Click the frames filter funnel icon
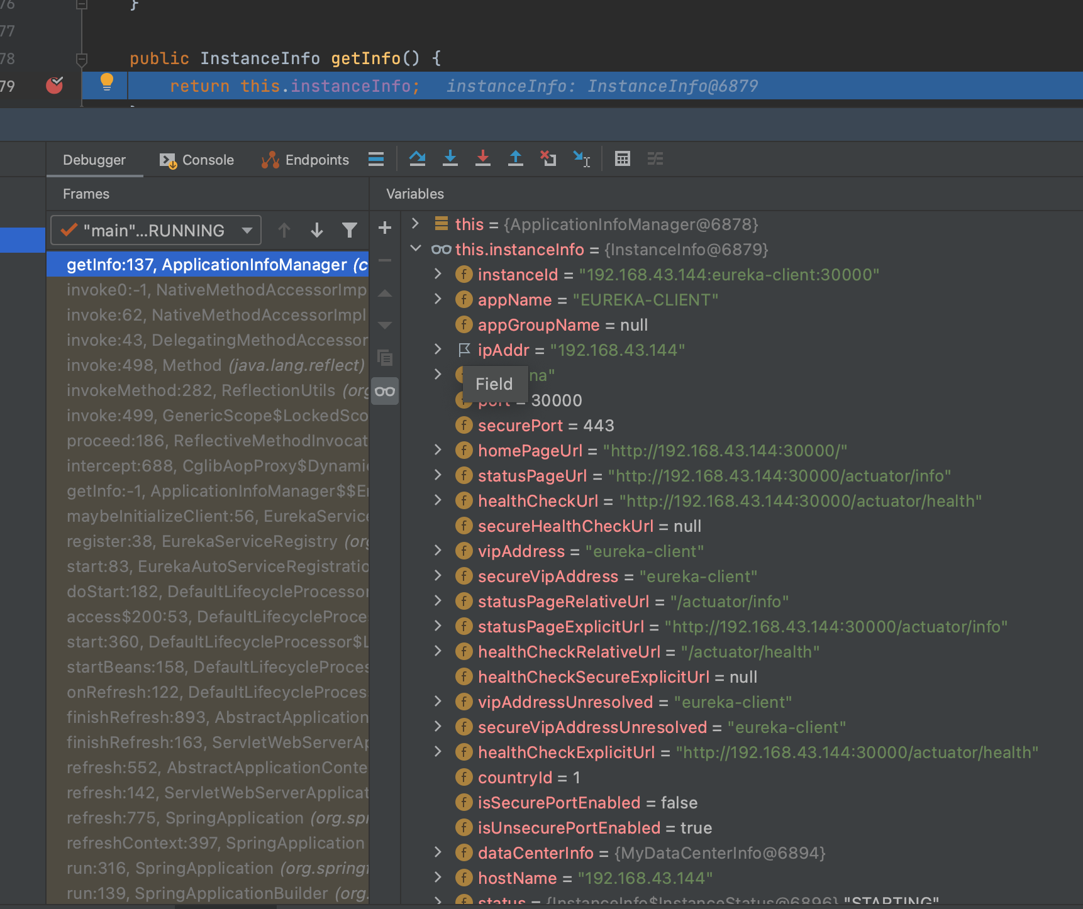Screen dimensions: 1083x909 pos(350,231)
